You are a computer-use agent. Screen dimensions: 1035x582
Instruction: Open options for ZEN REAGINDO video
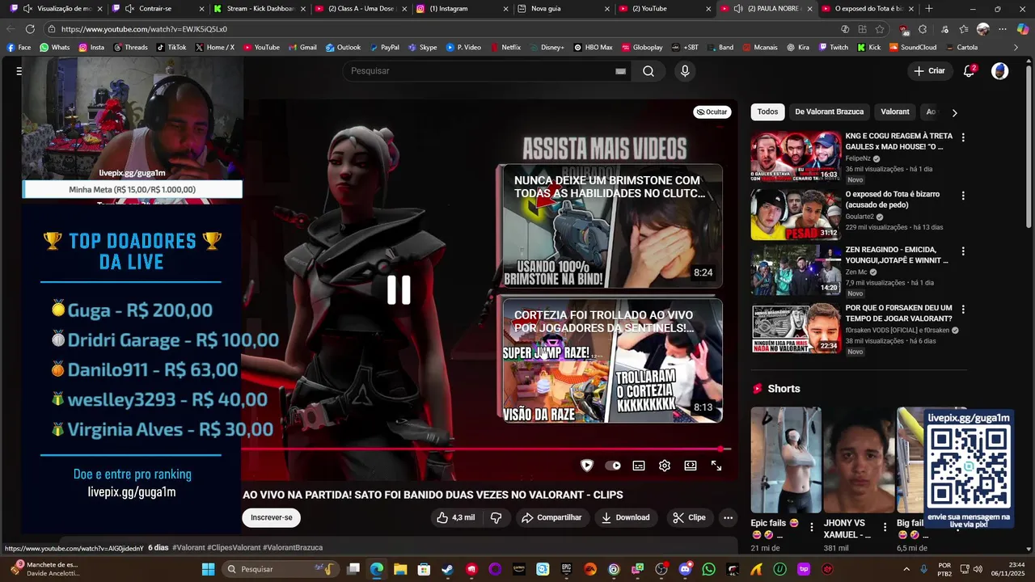point(962,251)
